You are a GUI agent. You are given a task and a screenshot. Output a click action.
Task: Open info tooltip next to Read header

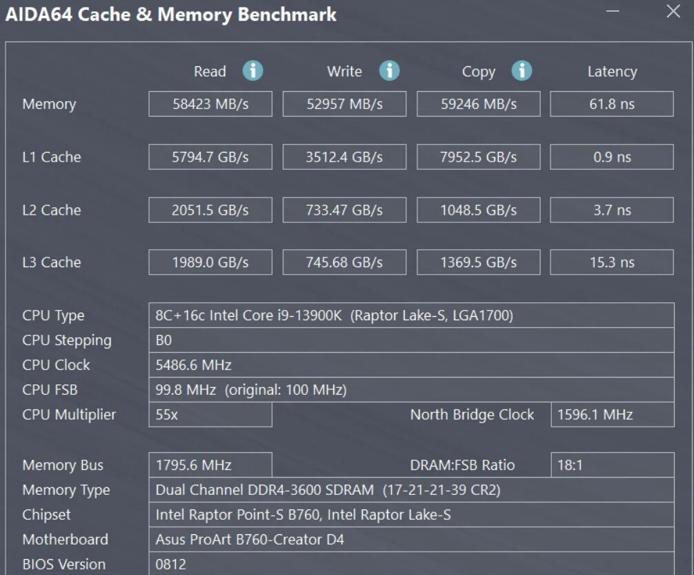pos(252,71)
